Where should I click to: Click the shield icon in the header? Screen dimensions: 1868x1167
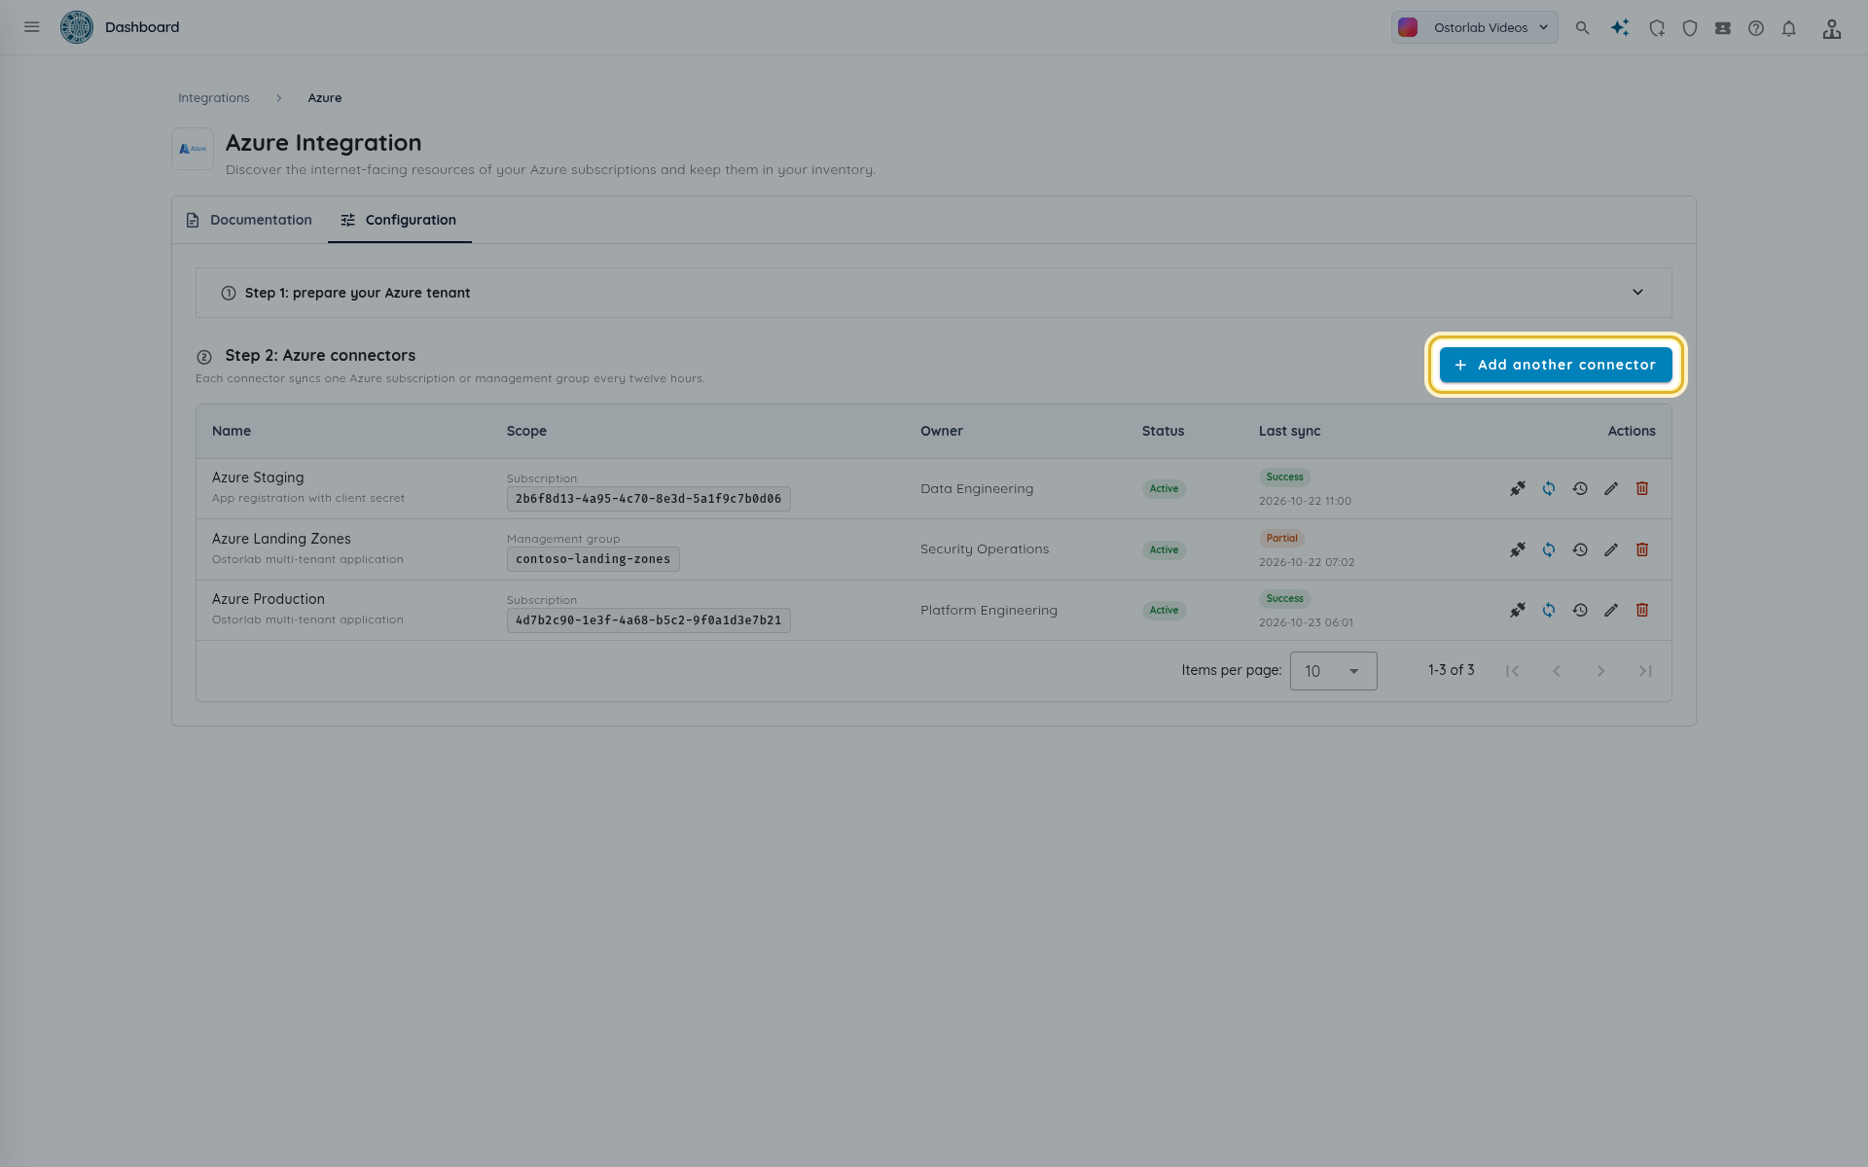(x=1690, y=28)
